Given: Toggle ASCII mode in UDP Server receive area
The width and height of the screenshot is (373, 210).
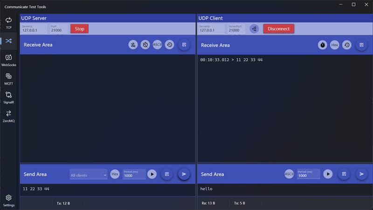Looking at the screenshot, I should pos(157,45).
